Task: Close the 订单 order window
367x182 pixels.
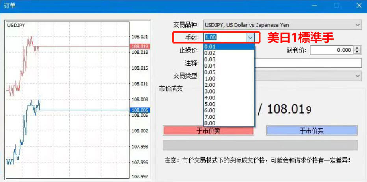Action: pyautogui.click(x=359, y=6)
